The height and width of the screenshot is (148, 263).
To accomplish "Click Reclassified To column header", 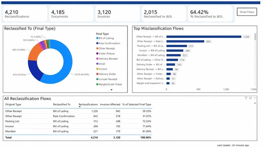I will tap(62, 104).
